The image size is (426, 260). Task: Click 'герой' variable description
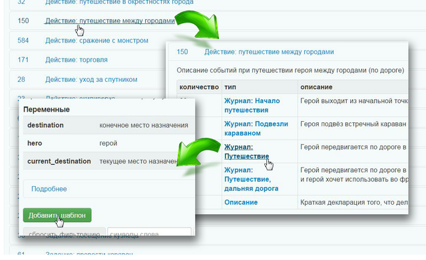(108, 143)
